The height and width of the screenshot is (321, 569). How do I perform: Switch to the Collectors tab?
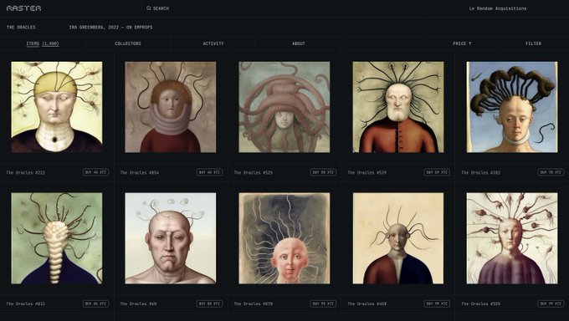click(128, 43)
